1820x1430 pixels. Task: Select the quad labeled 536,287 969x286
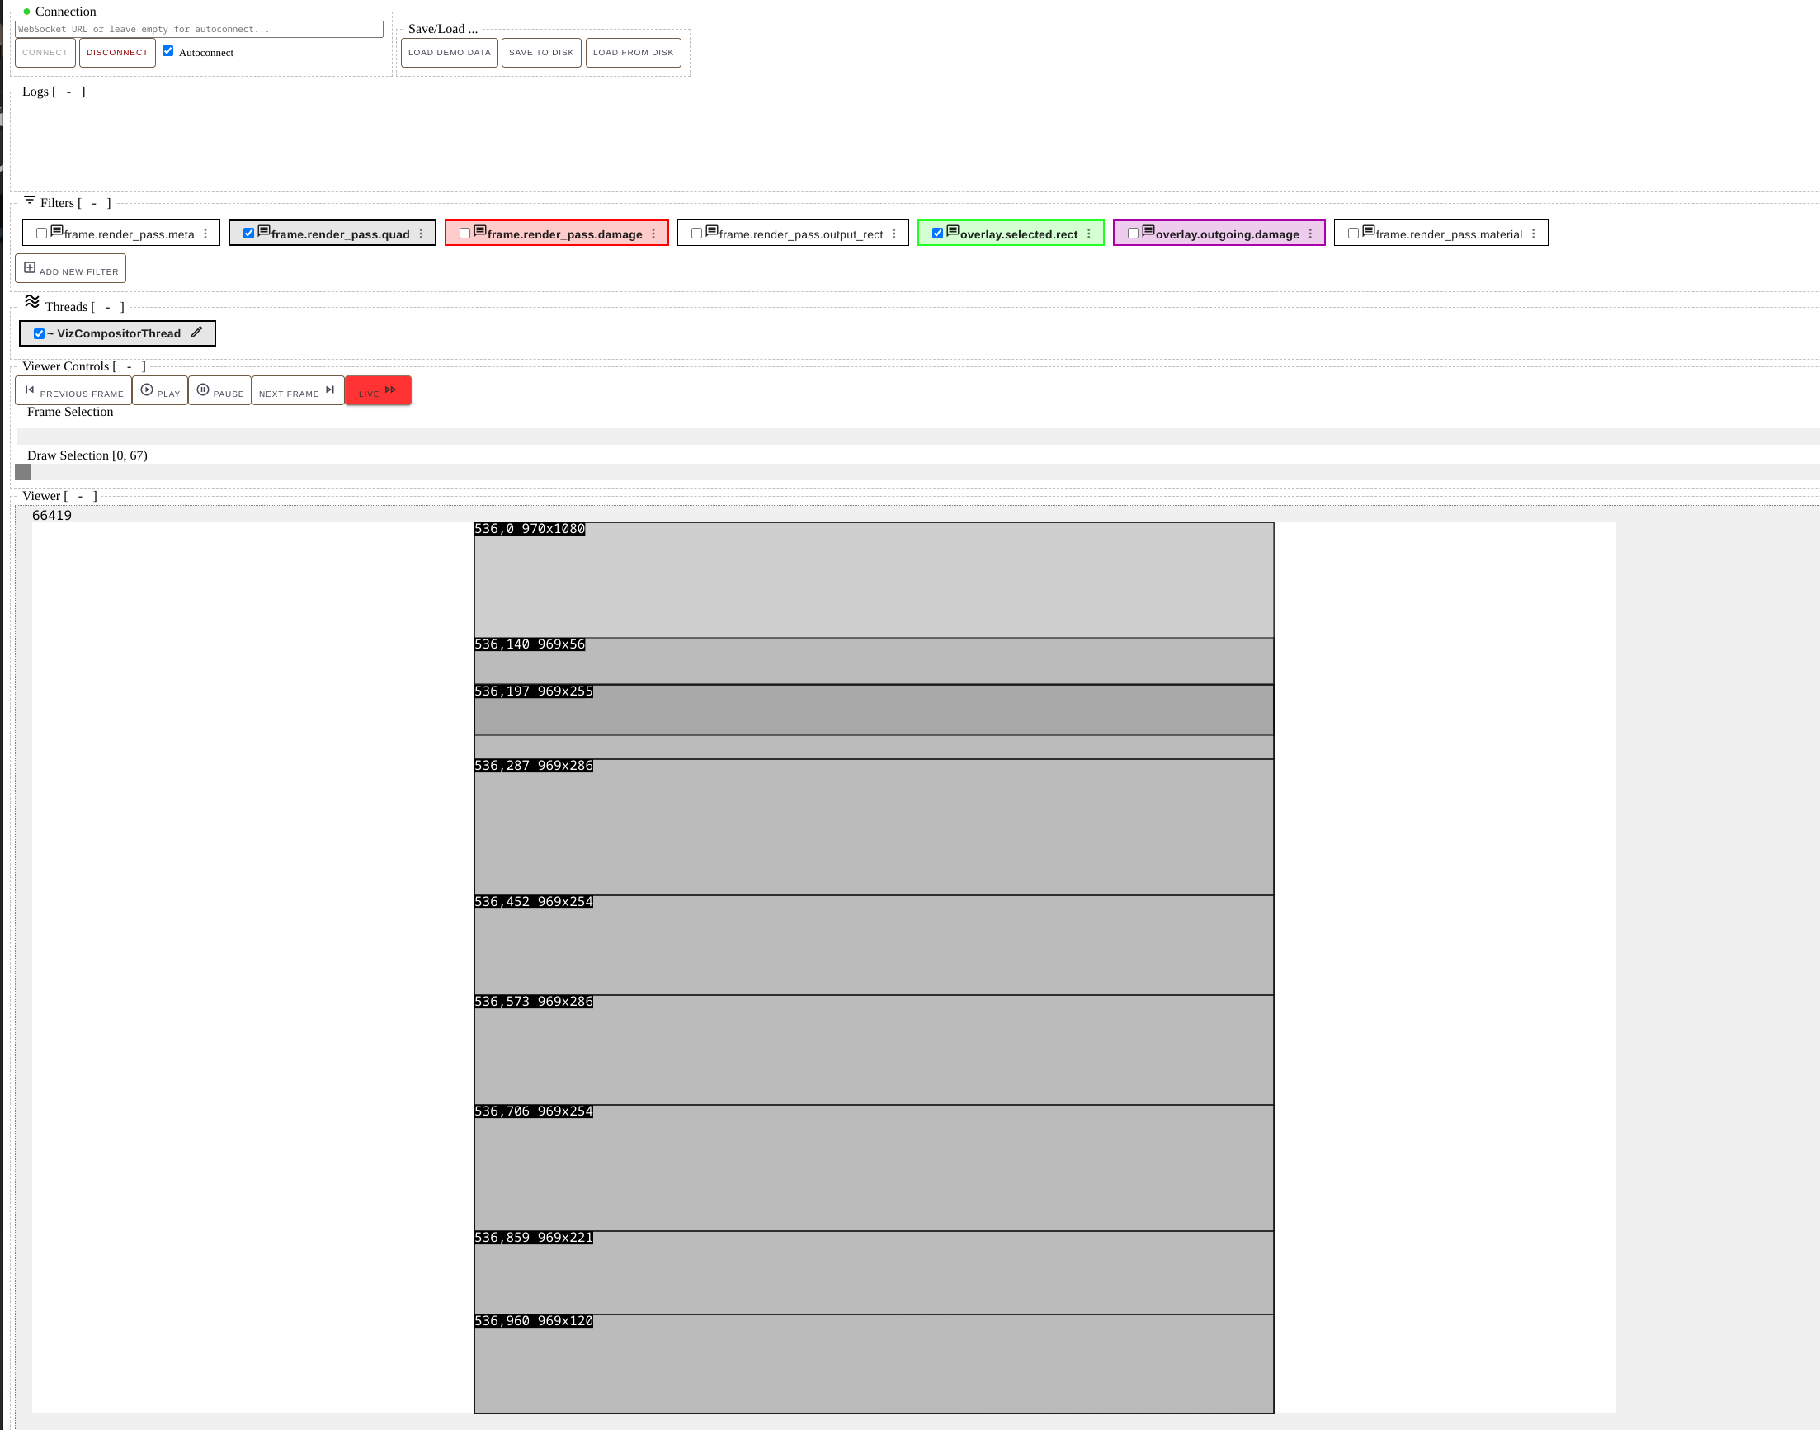coord(874,827)
